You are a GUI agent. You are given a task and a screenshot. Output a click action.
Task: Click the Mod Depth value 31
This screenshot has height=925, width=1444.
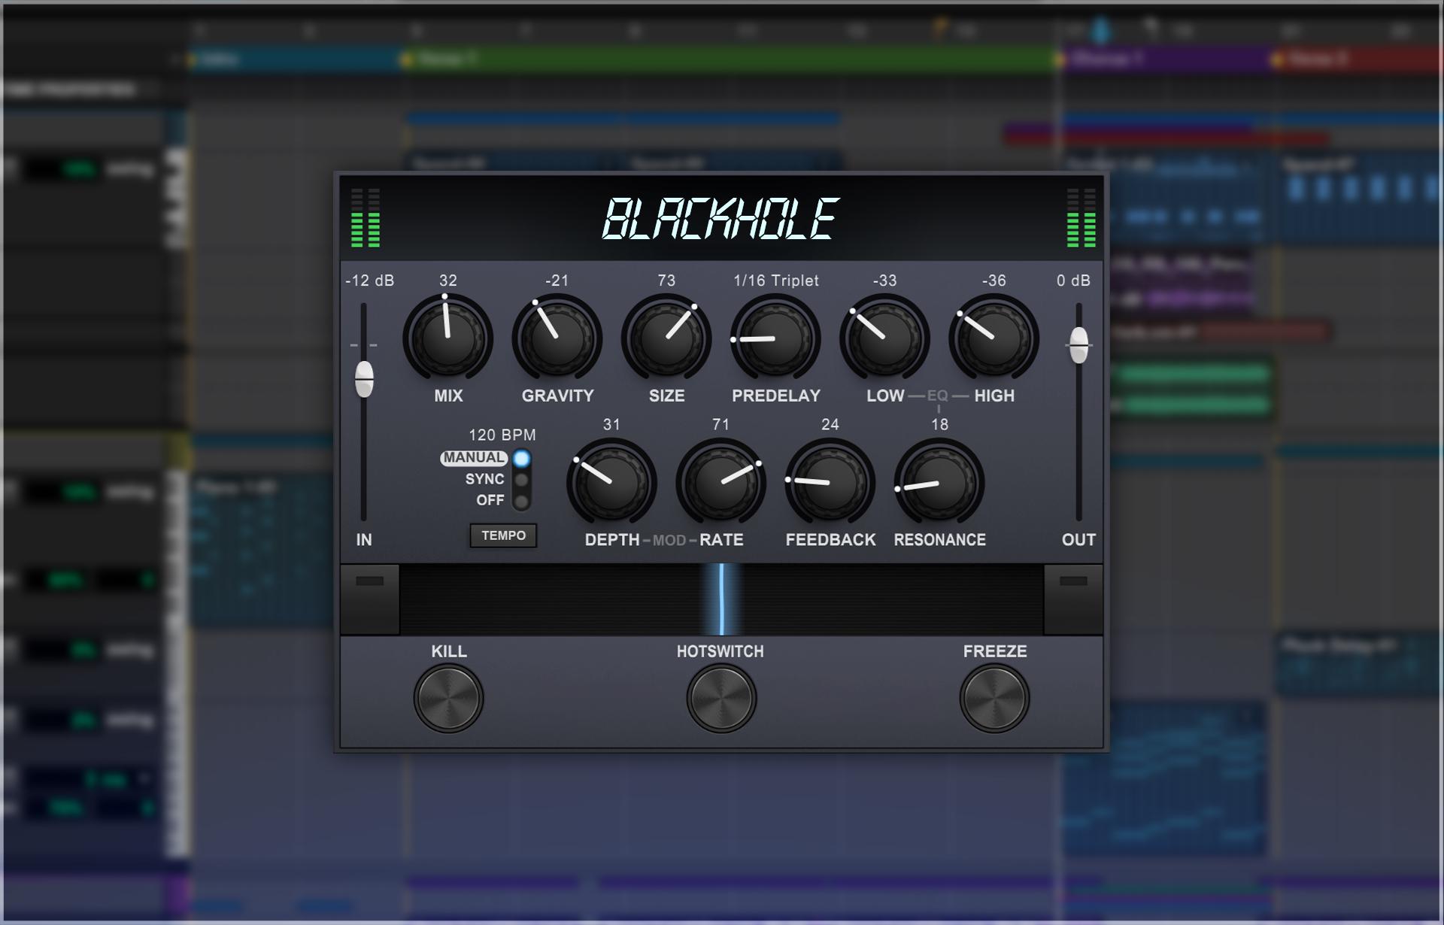(611, 425)
